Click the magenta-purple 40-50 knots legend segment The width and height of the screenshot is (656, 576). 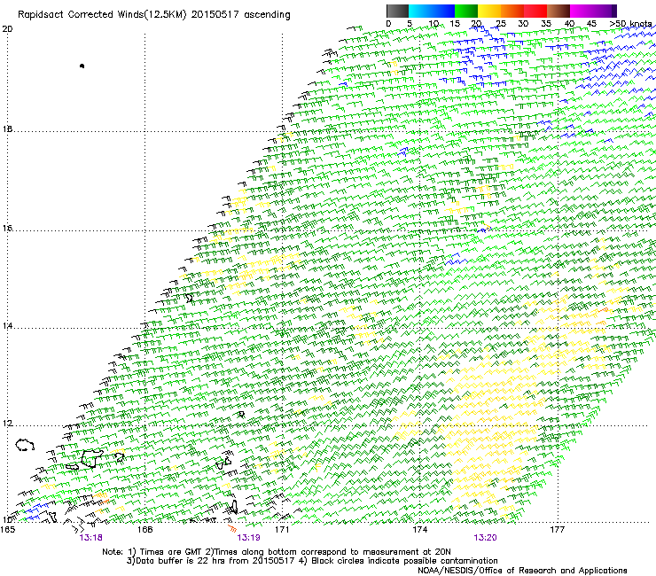coord(593,11)
